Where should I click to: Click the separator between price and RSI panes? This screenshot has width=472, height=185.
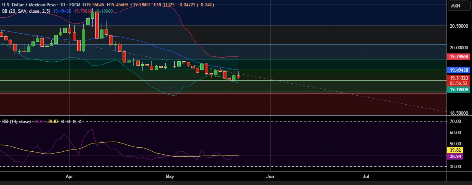pyautogui.click(x=225, y=116)
